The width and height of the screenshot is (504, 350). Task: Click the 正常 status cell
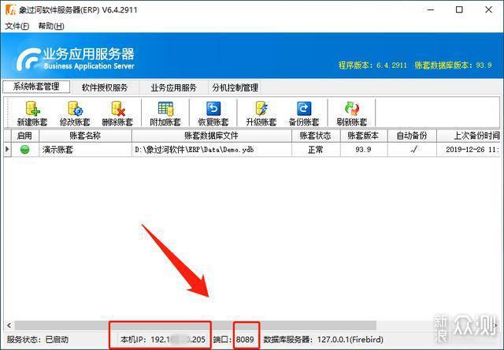tap(316, 150)
